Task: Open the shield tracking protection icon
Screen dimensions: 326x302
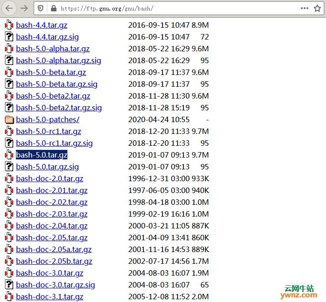Action: click(x=41, y=8)
